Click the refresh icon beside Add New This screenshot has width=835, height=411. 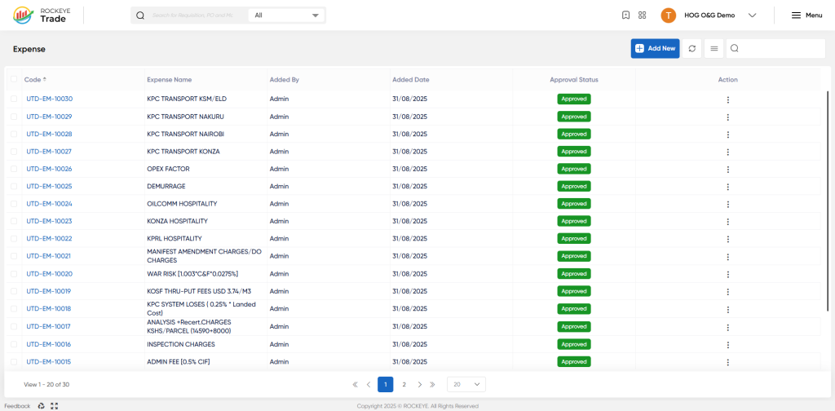(691, 48)
